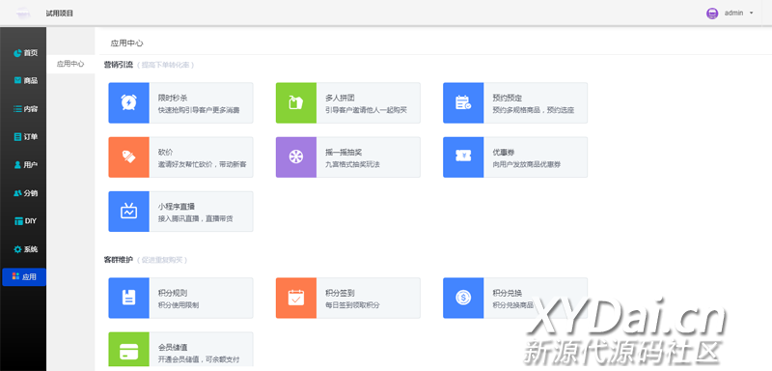Go to the 商品 menu label
Viewport: 772px width, 371px height.
click(31, 80)
